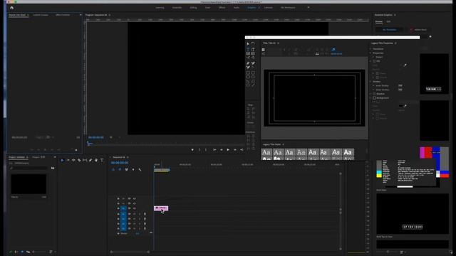Open the Project panel overflow chevron

(x=55, y=157)
